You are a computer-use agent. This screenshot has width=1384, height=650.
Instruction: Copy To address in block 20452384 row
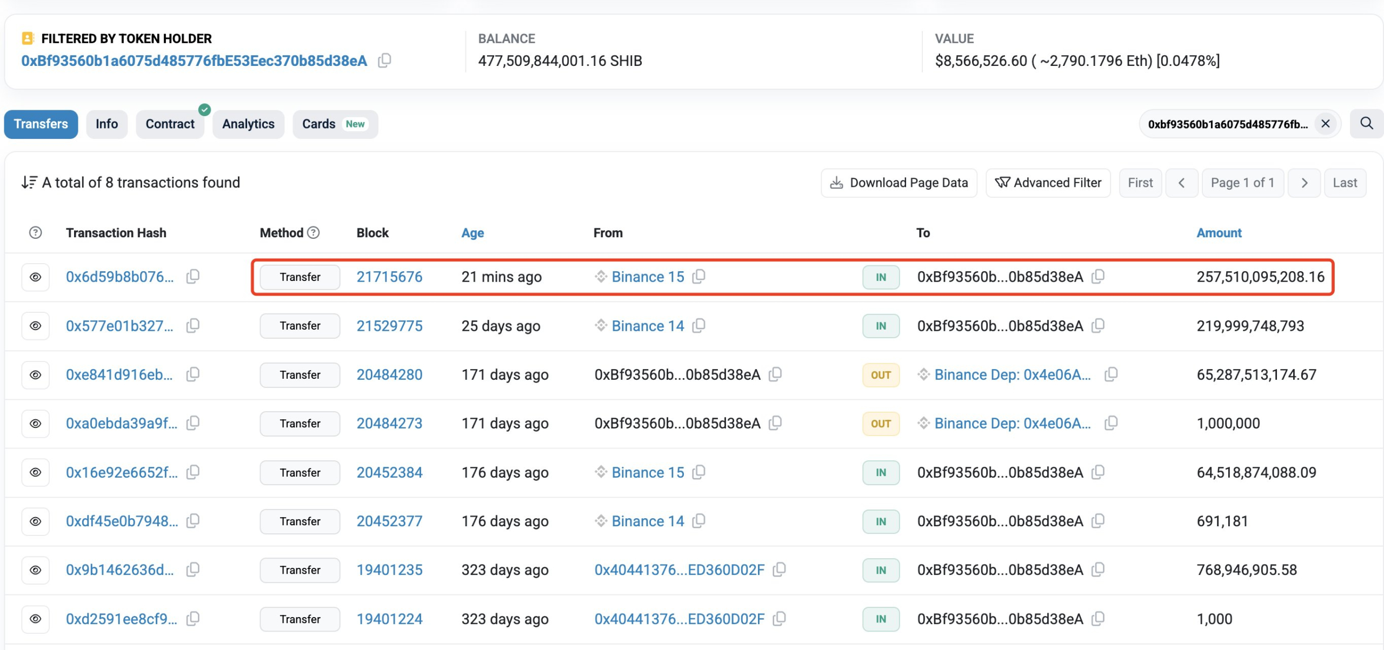point(1098,472)
